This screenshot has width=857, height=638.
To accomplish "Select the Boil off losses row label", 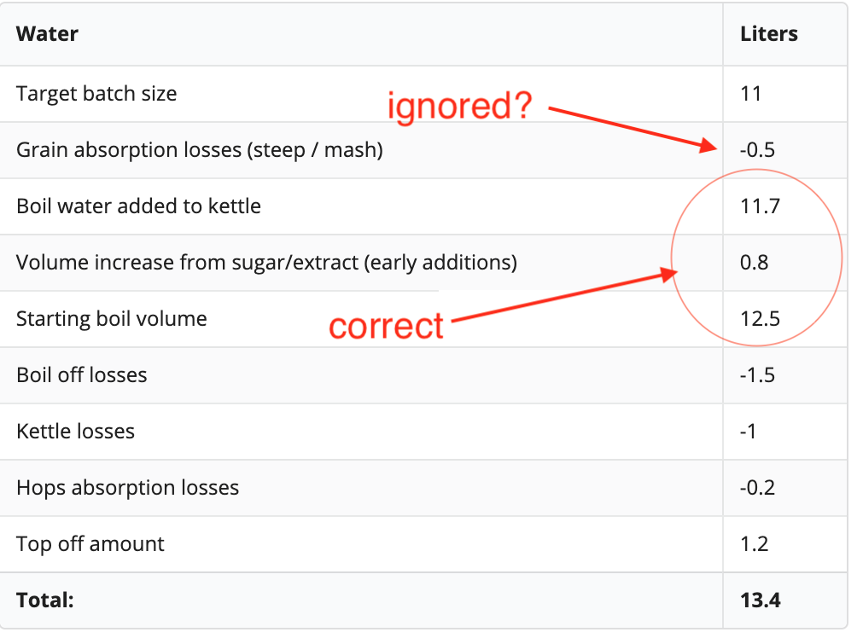I will [81, 375].
